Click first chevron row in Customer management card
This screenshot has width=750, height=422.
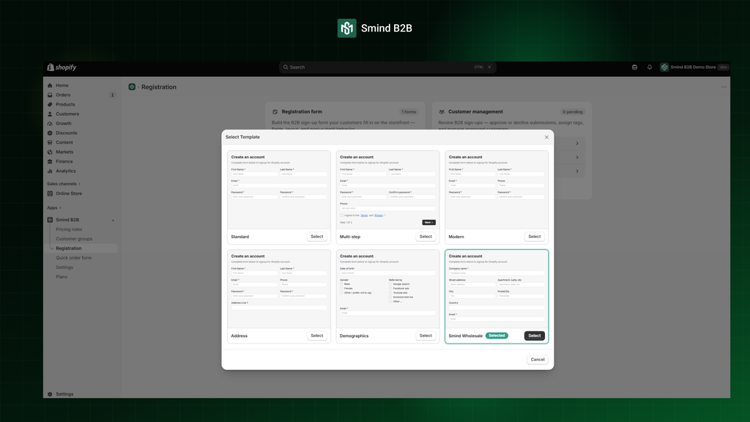click(x=577, y=144)
